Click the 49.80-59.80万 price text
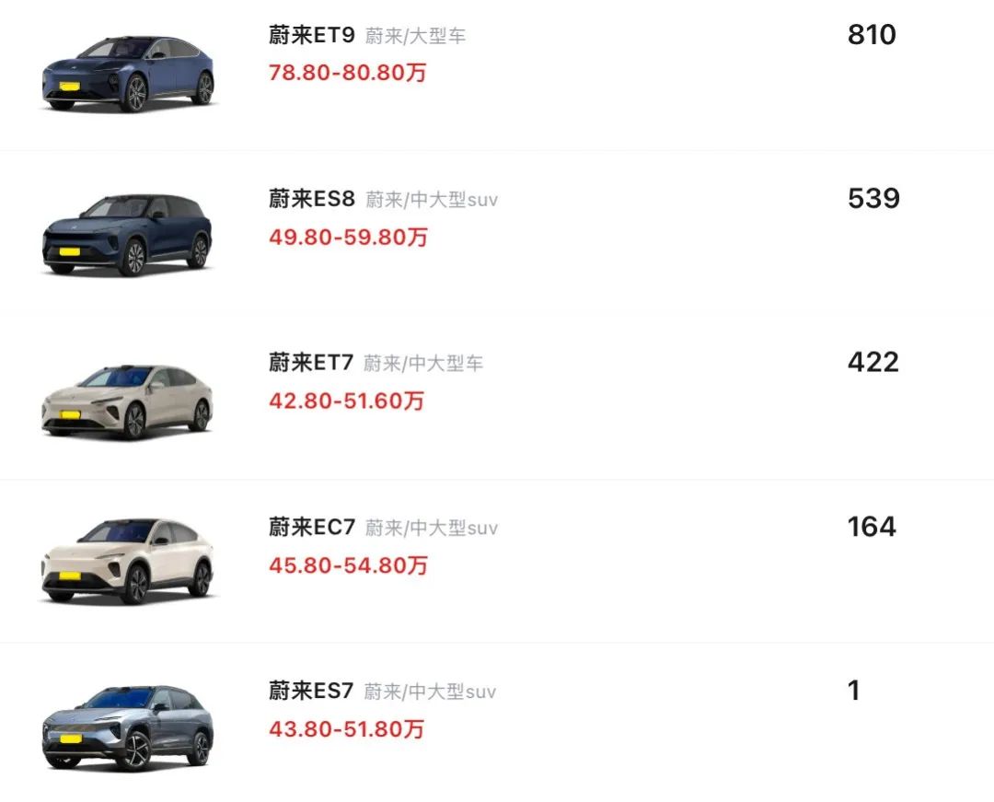Image resolution: width=994 pixels, height=802 pixels. coord(348,237)
